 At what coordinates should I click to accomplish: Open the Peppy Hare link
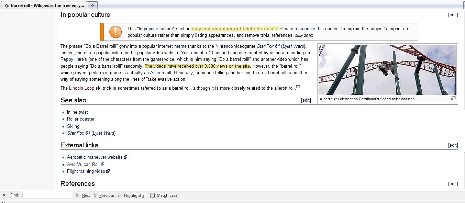point(71,59)
